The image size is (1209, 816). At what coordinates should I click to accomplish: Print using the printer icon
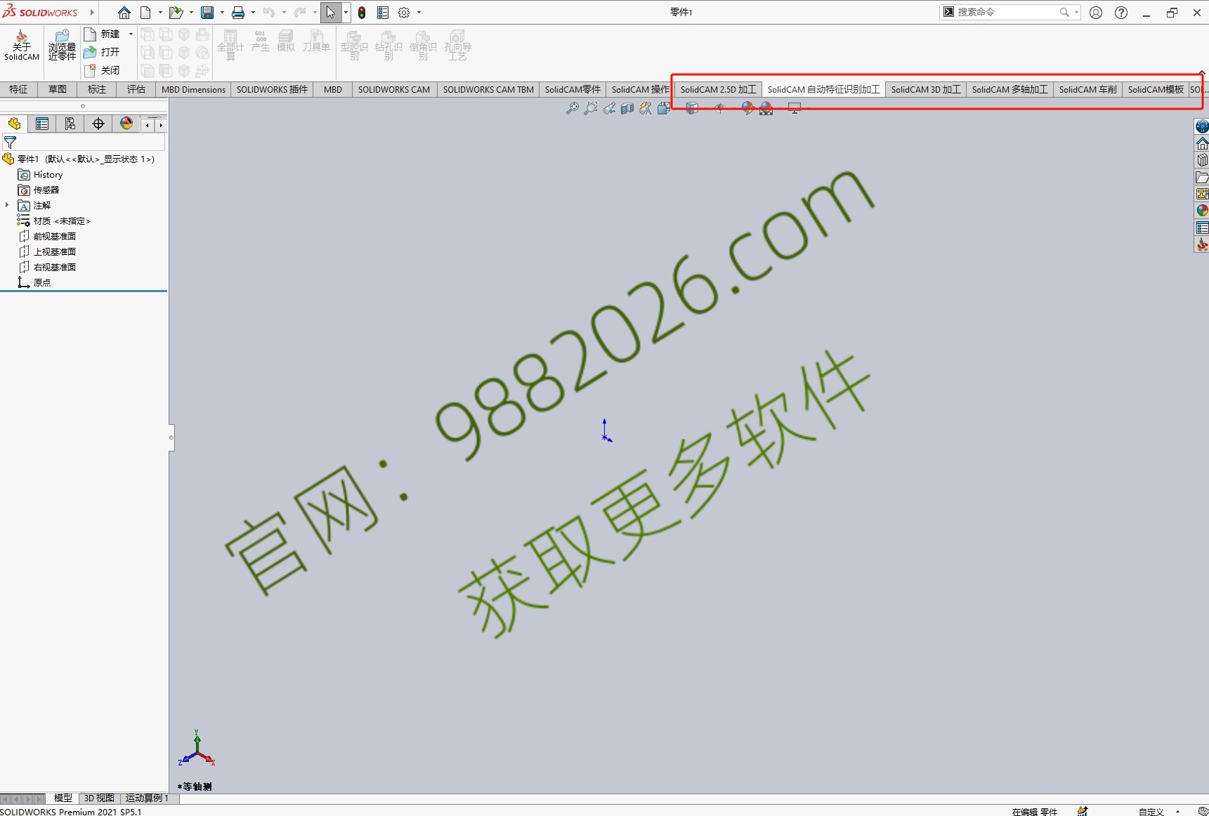[238, 13]
